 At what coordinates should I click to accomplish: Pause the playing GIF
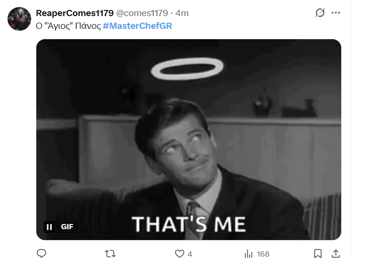point(50,227)
